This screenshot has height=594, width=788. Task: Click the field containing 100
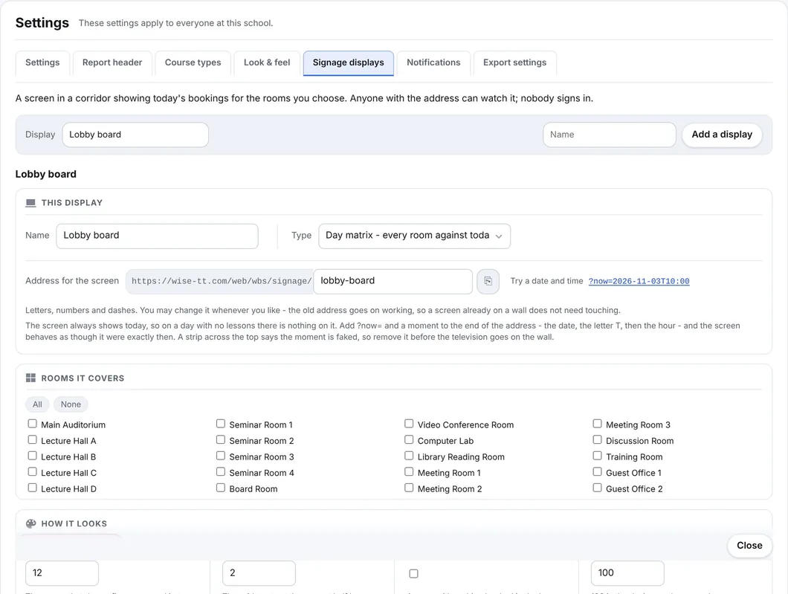[x=627, y=573]
